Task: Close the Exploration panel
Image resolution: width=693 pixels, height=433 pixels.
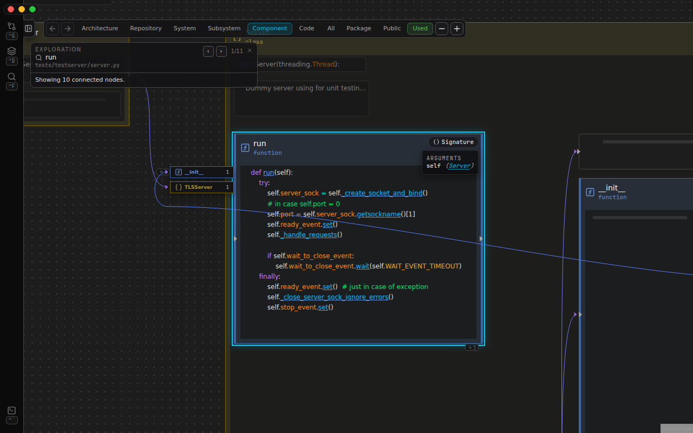Action: (250, 50)
